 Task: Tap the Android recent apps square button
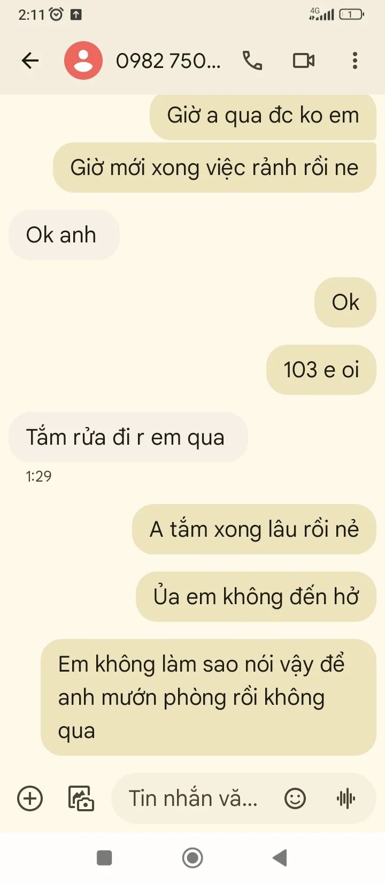(104, 858)
